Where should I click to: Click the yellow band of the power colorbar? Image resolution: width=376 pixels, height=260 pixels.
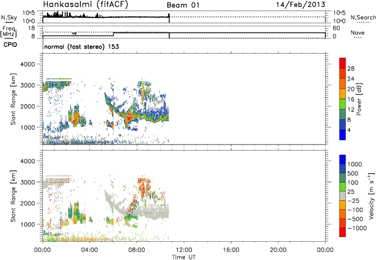(343, 93)
